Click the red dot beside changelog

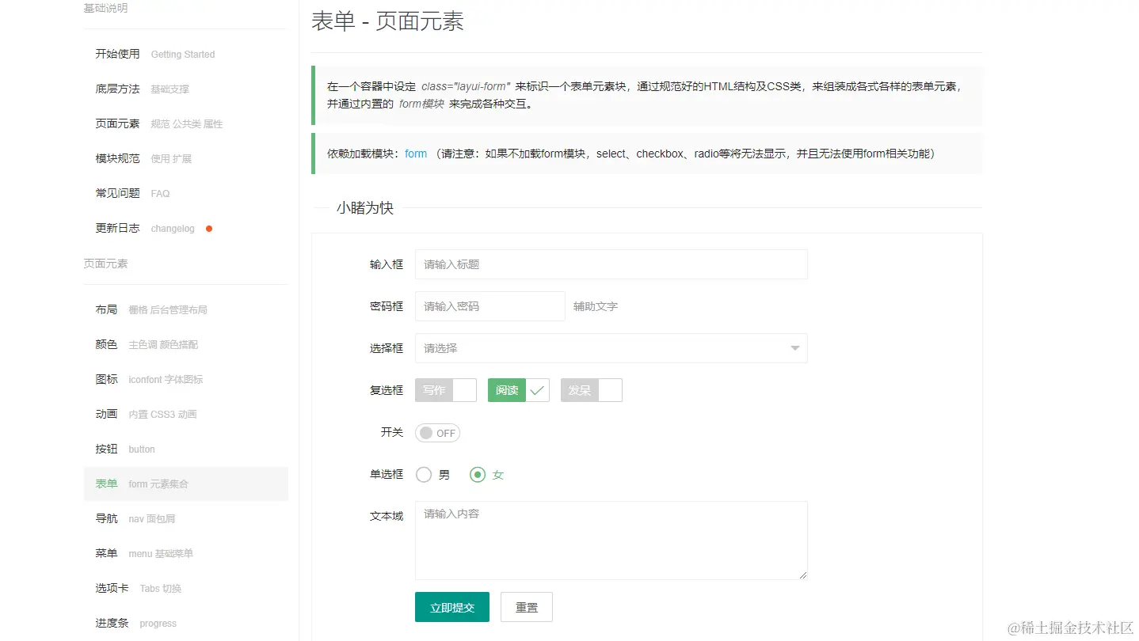(x=209, y=229)
